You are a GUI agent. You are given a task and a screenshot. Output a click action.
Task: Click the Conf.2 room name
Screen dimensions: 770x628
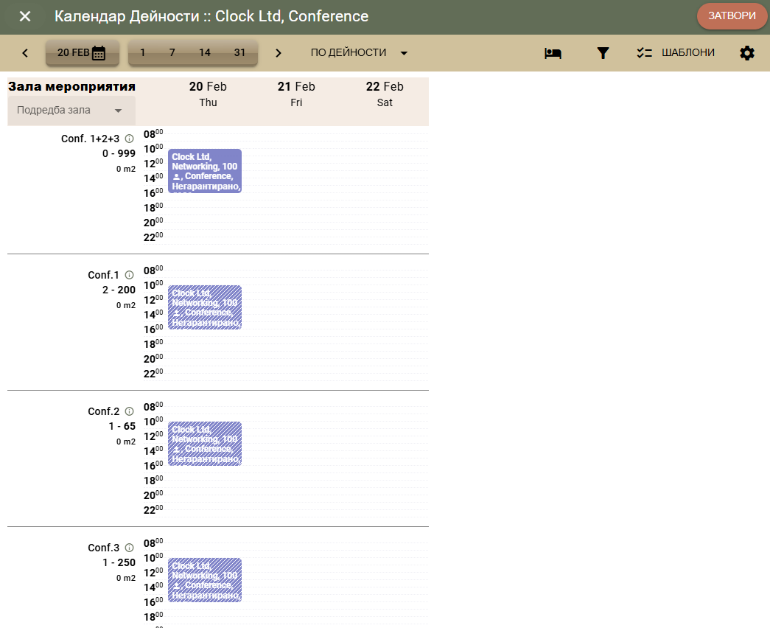point(103,411)
